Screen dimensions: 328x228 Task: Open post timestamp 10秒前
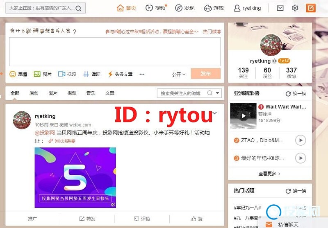[x=41, y=125]
